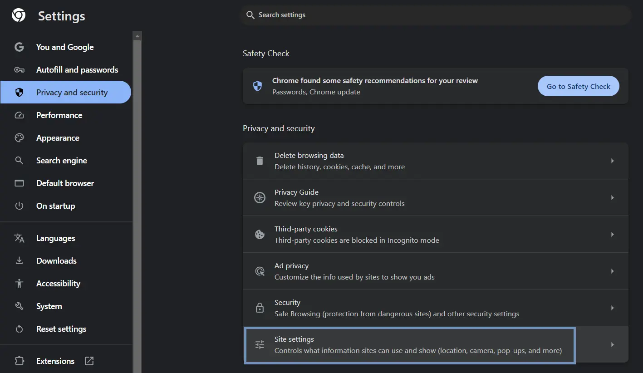Image resolution: width=643 pixels, height=373 pixels.
Task: Click the Site settings sliders icon
Action: tap(260, 345)
